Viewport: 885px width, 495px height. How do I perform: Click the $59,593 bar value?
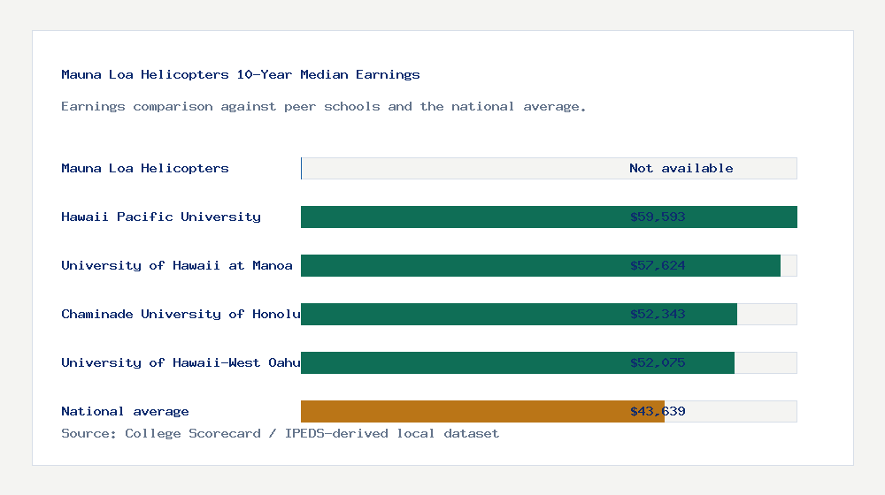pos(658,217)
